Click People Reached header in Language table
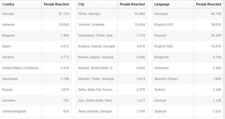 pos(208,4)
